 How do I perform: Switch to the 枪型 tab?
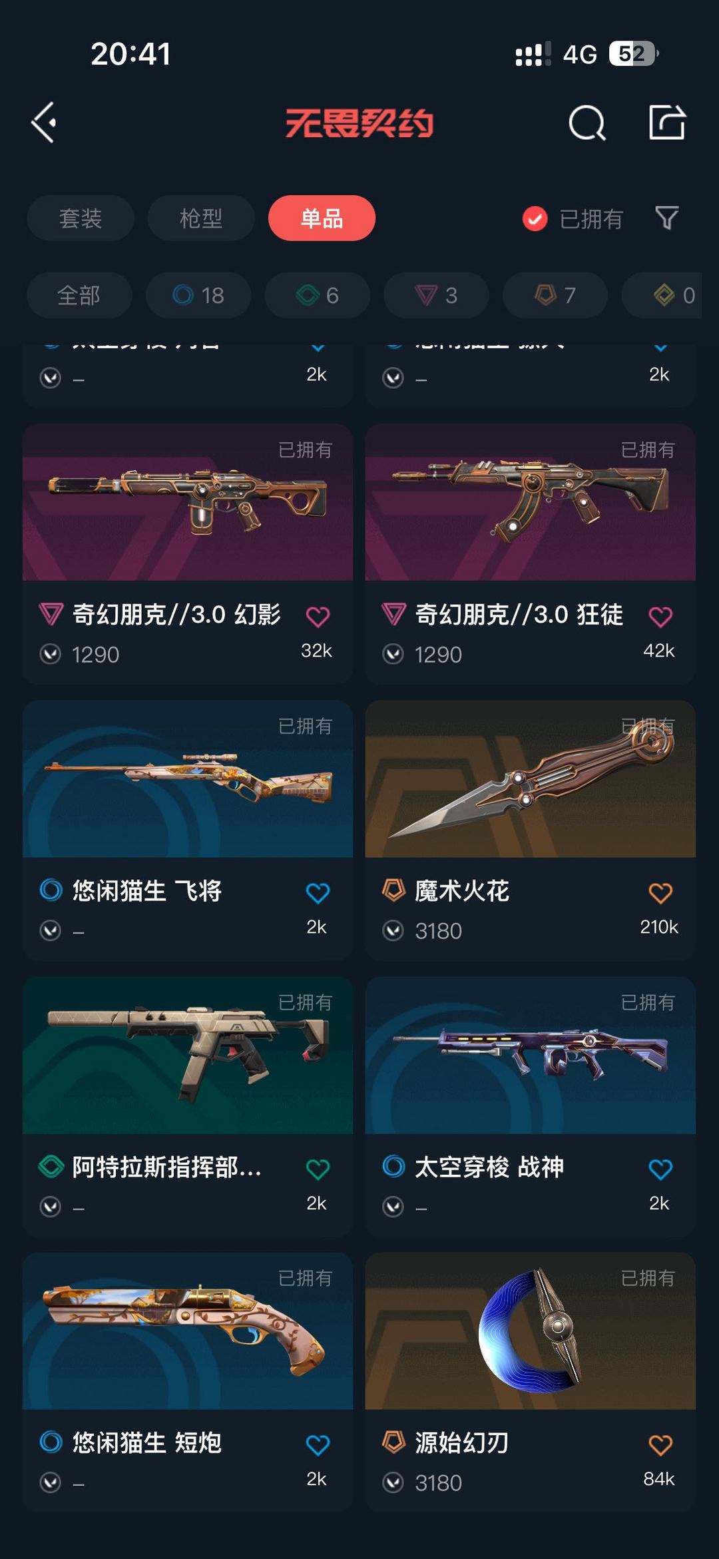201,218
